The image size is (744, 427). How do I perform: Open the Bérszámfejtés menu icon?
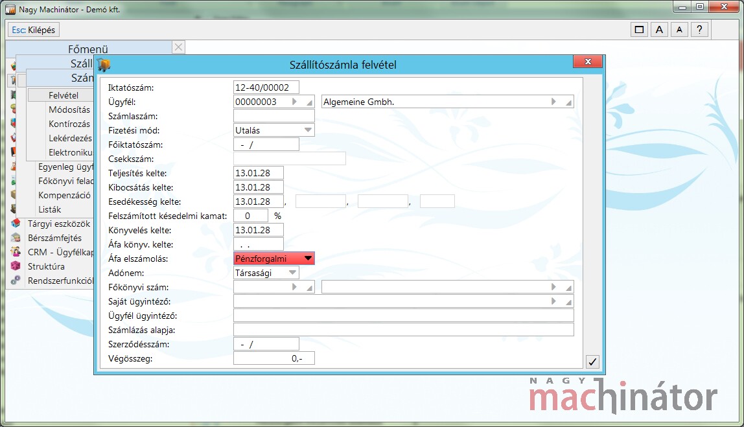[x=16, y=238]
